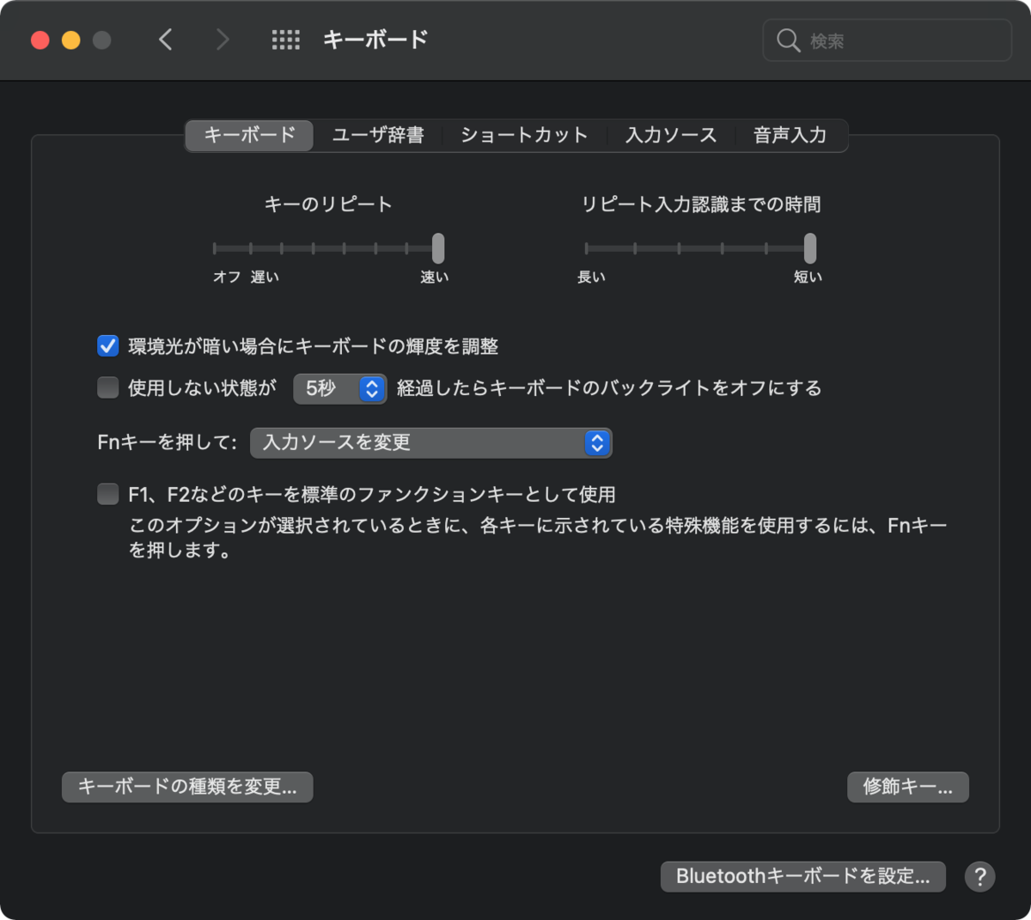Click the search magnifier icon
This screenshot has width=1031, height=920.
click(787, 40)
